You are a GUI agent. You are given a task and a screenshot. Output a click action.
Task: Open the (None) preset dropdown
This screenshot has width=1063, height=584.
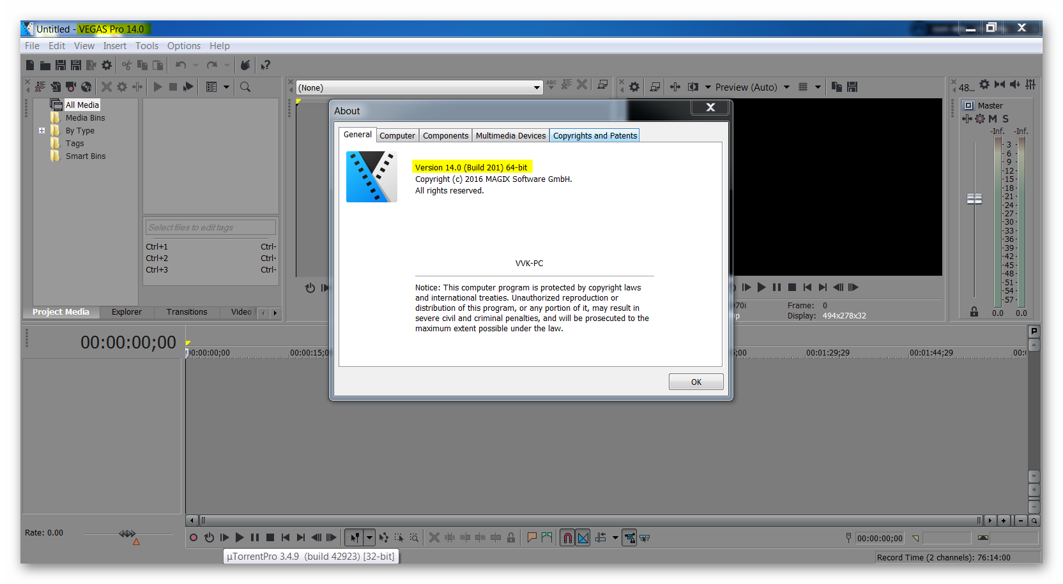tap(537, 87)
